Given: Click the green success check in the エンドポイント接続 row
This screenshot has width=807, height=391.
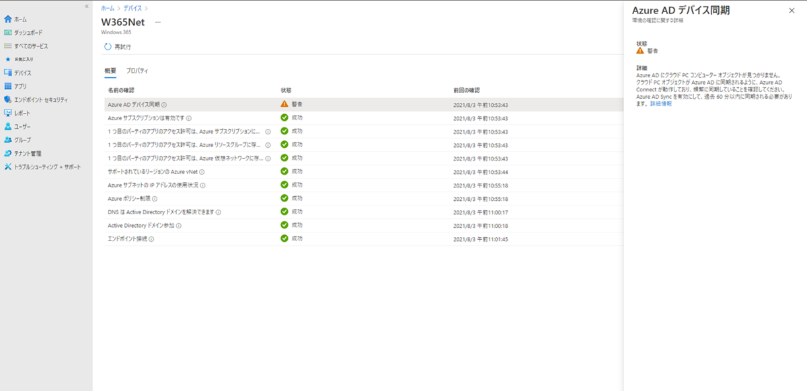Looking at the screenshot, I should point(284,238).
